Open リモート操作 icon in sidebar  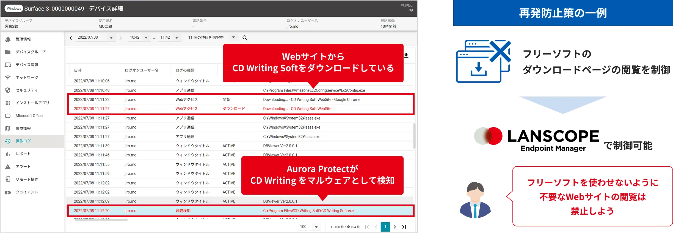[8, 179]
